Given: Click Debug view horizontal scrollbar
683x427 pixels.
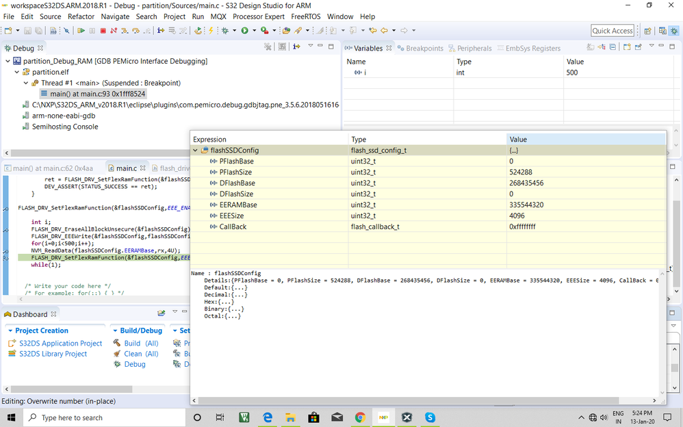Looking at the screenshot, I should tap(99, 153).
